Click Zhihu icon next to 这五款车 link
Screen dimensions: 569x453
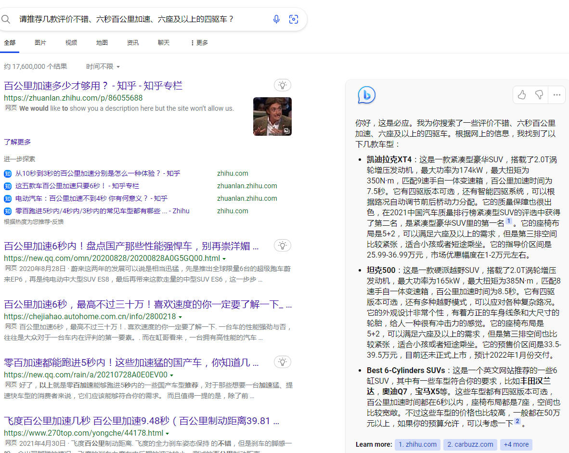pyautogui.click(x=8, y=186)
